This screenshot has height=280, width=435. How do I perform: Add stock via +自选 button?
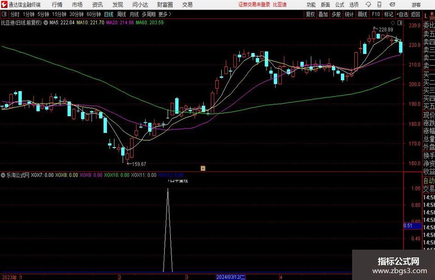402,14
